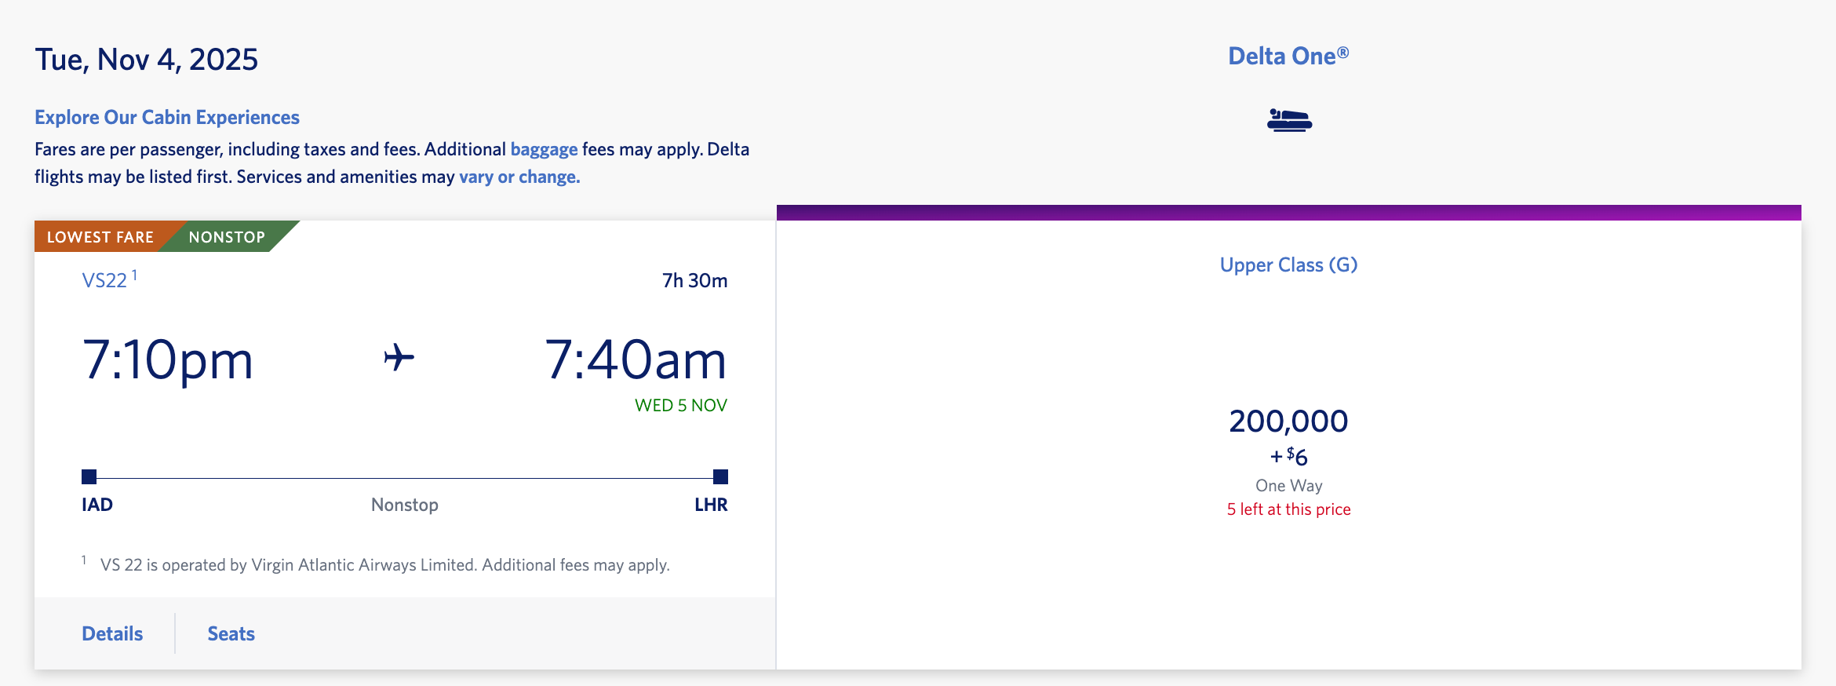Screen dimensions: 1836x686
Task: Open the baggage fees link
Action: coord(544,149)
